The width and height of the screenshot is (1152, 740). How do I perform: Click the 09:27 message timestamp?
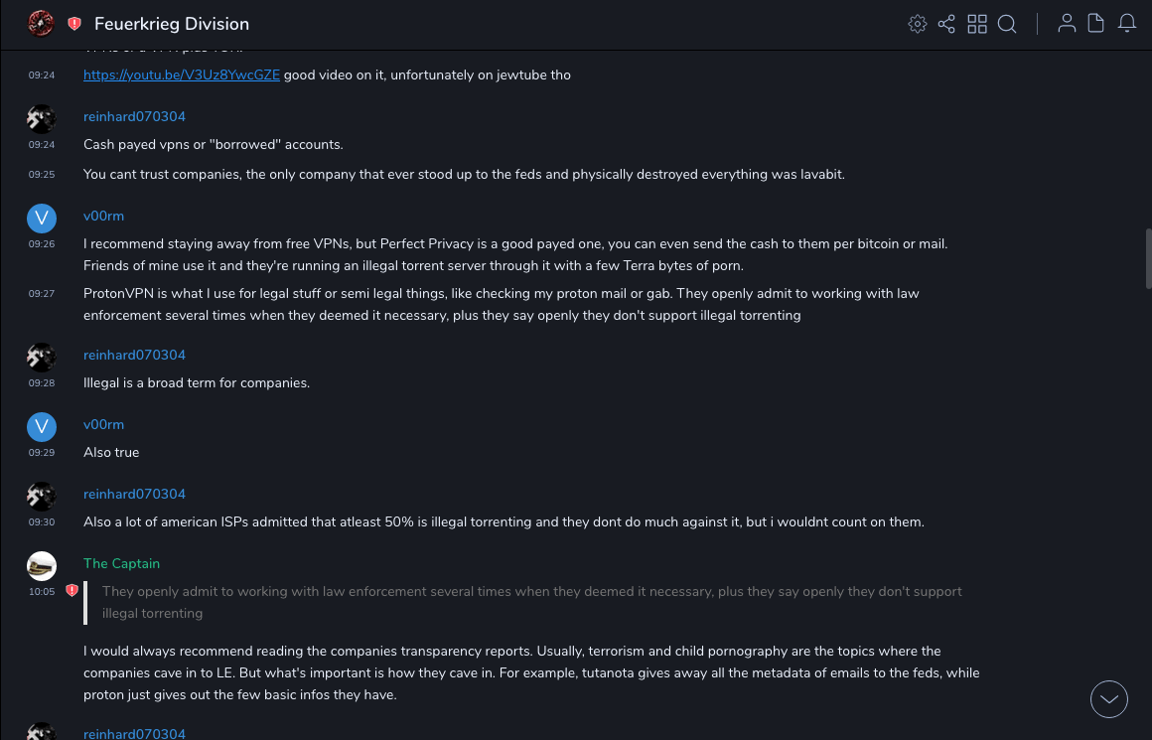tap(42, 293)
